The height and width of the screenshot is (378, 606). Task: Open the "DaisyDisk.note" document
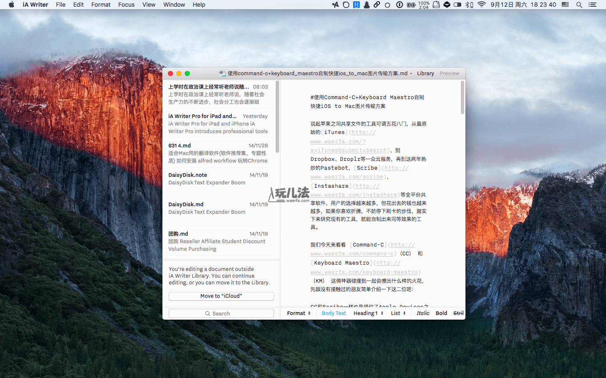(218, 182)
